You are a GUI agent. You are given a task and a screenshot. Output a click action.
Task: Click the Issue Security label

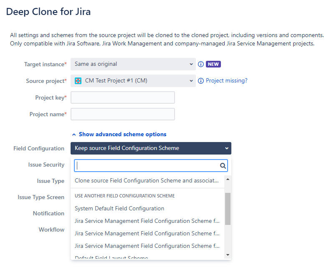46,165
